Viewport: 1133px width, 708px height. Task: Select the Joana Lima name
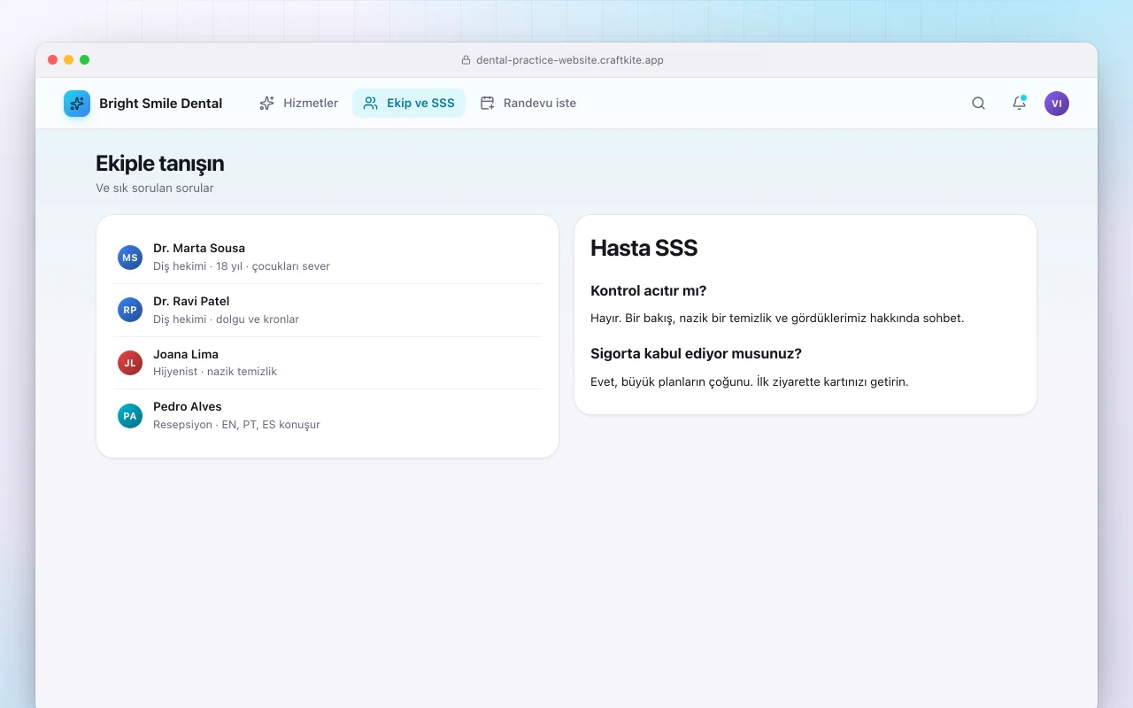point(186,354)
